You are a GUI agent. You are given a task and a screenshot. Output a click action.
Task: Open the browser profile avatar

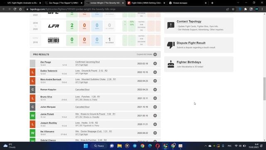click(x=257, y=9)
